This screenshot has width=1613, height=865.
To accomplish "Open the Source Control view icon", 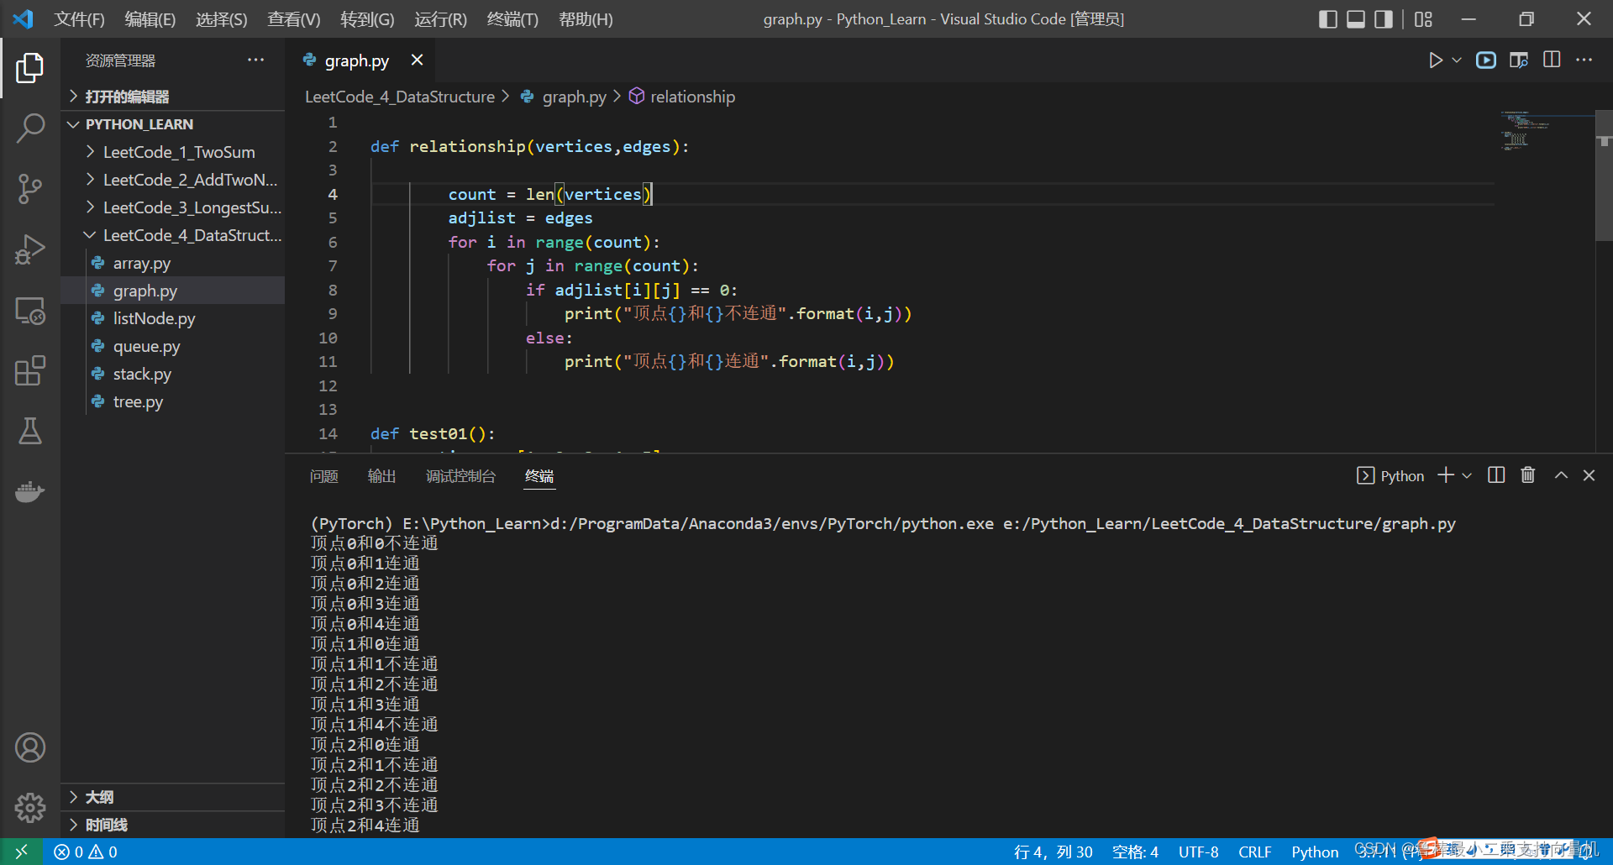I will (x=30, y=189).
